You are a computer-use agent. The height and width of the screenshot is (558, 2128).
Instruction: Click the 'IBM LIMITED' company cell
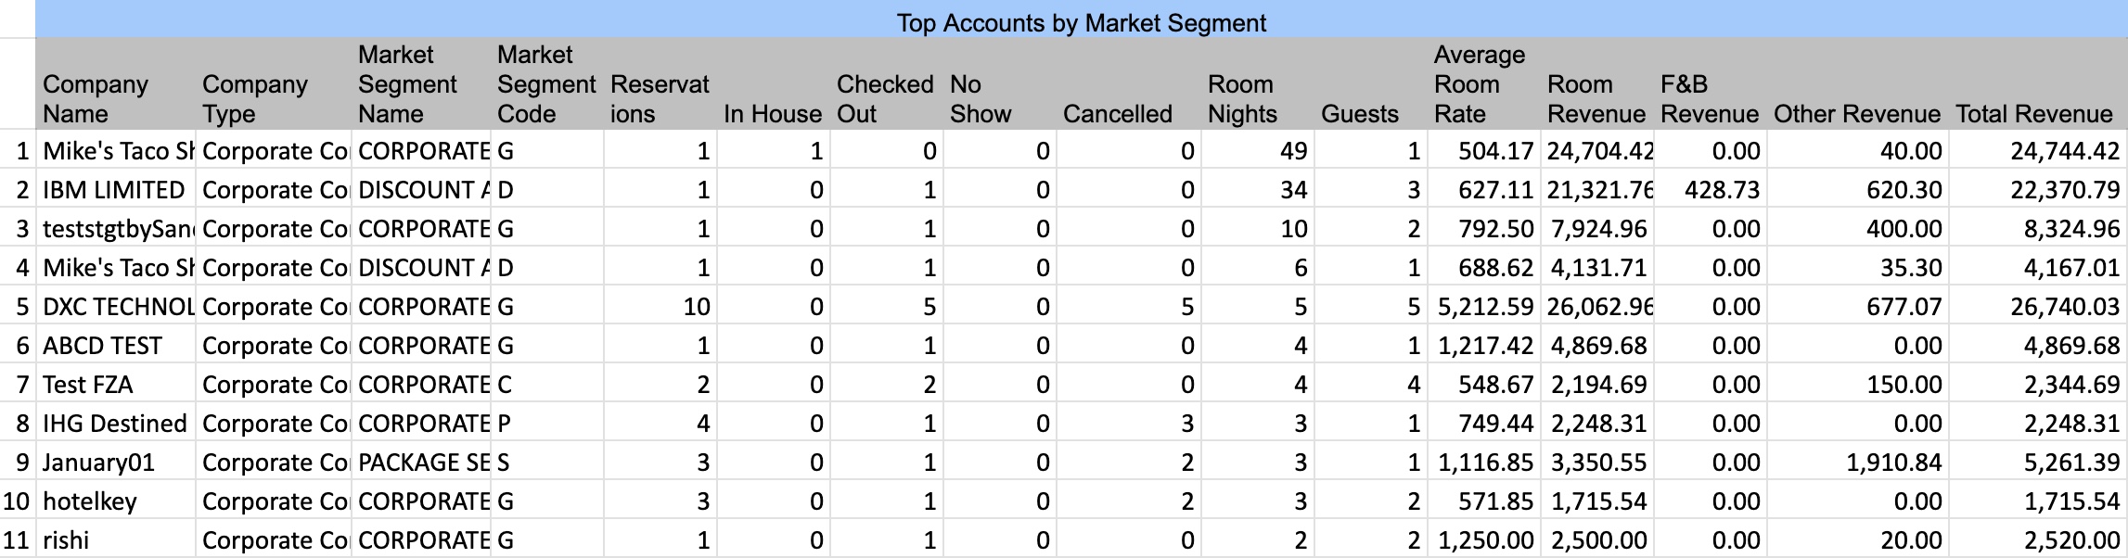114,190
